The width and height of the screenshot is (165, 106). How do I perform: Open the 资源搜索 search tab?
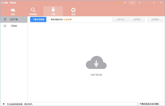point(33,11)
